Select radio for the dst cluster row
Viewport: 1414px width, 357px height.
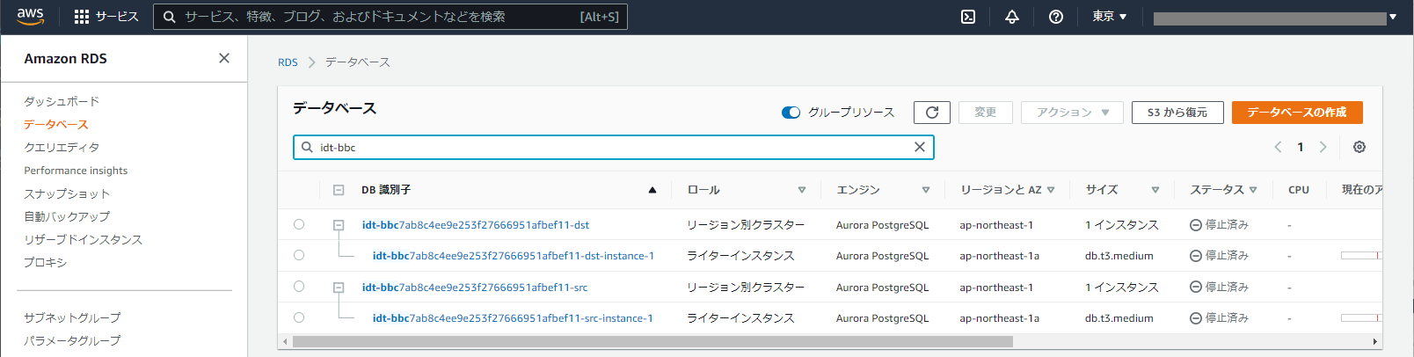[299, 224]
